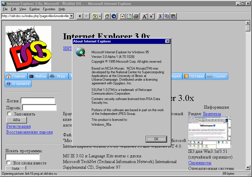This screenshot has width=252, height=177.
Task: Paste using the clipboard toolbar icon
Action: [x=173, y=16]
